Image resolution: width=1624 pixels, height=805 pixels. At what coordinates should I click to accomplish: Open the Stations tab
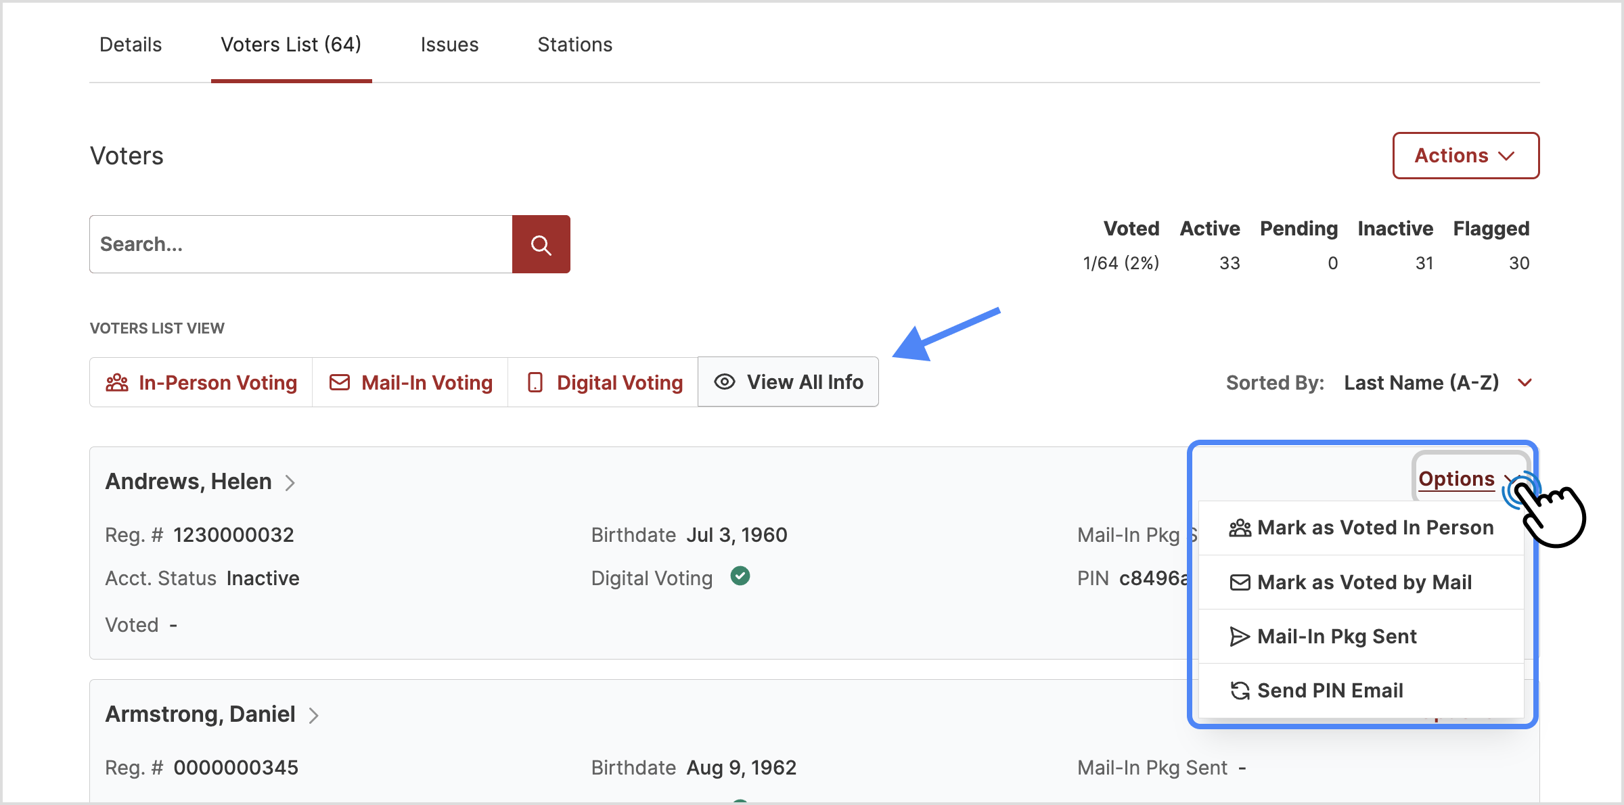[x=574, y=45]
